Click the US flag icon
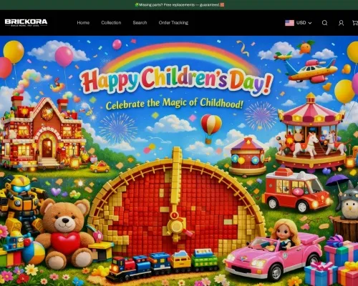 289,23
